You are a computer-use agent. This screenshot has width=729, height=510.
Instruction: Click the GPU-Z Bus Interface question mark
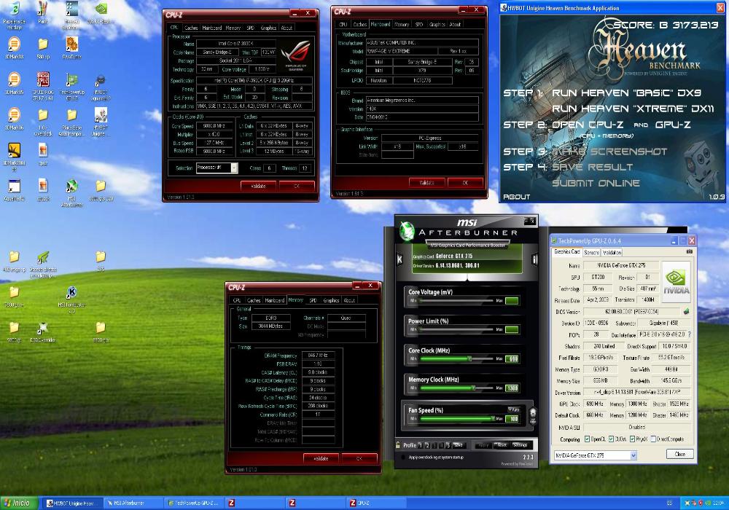point(689,334)
